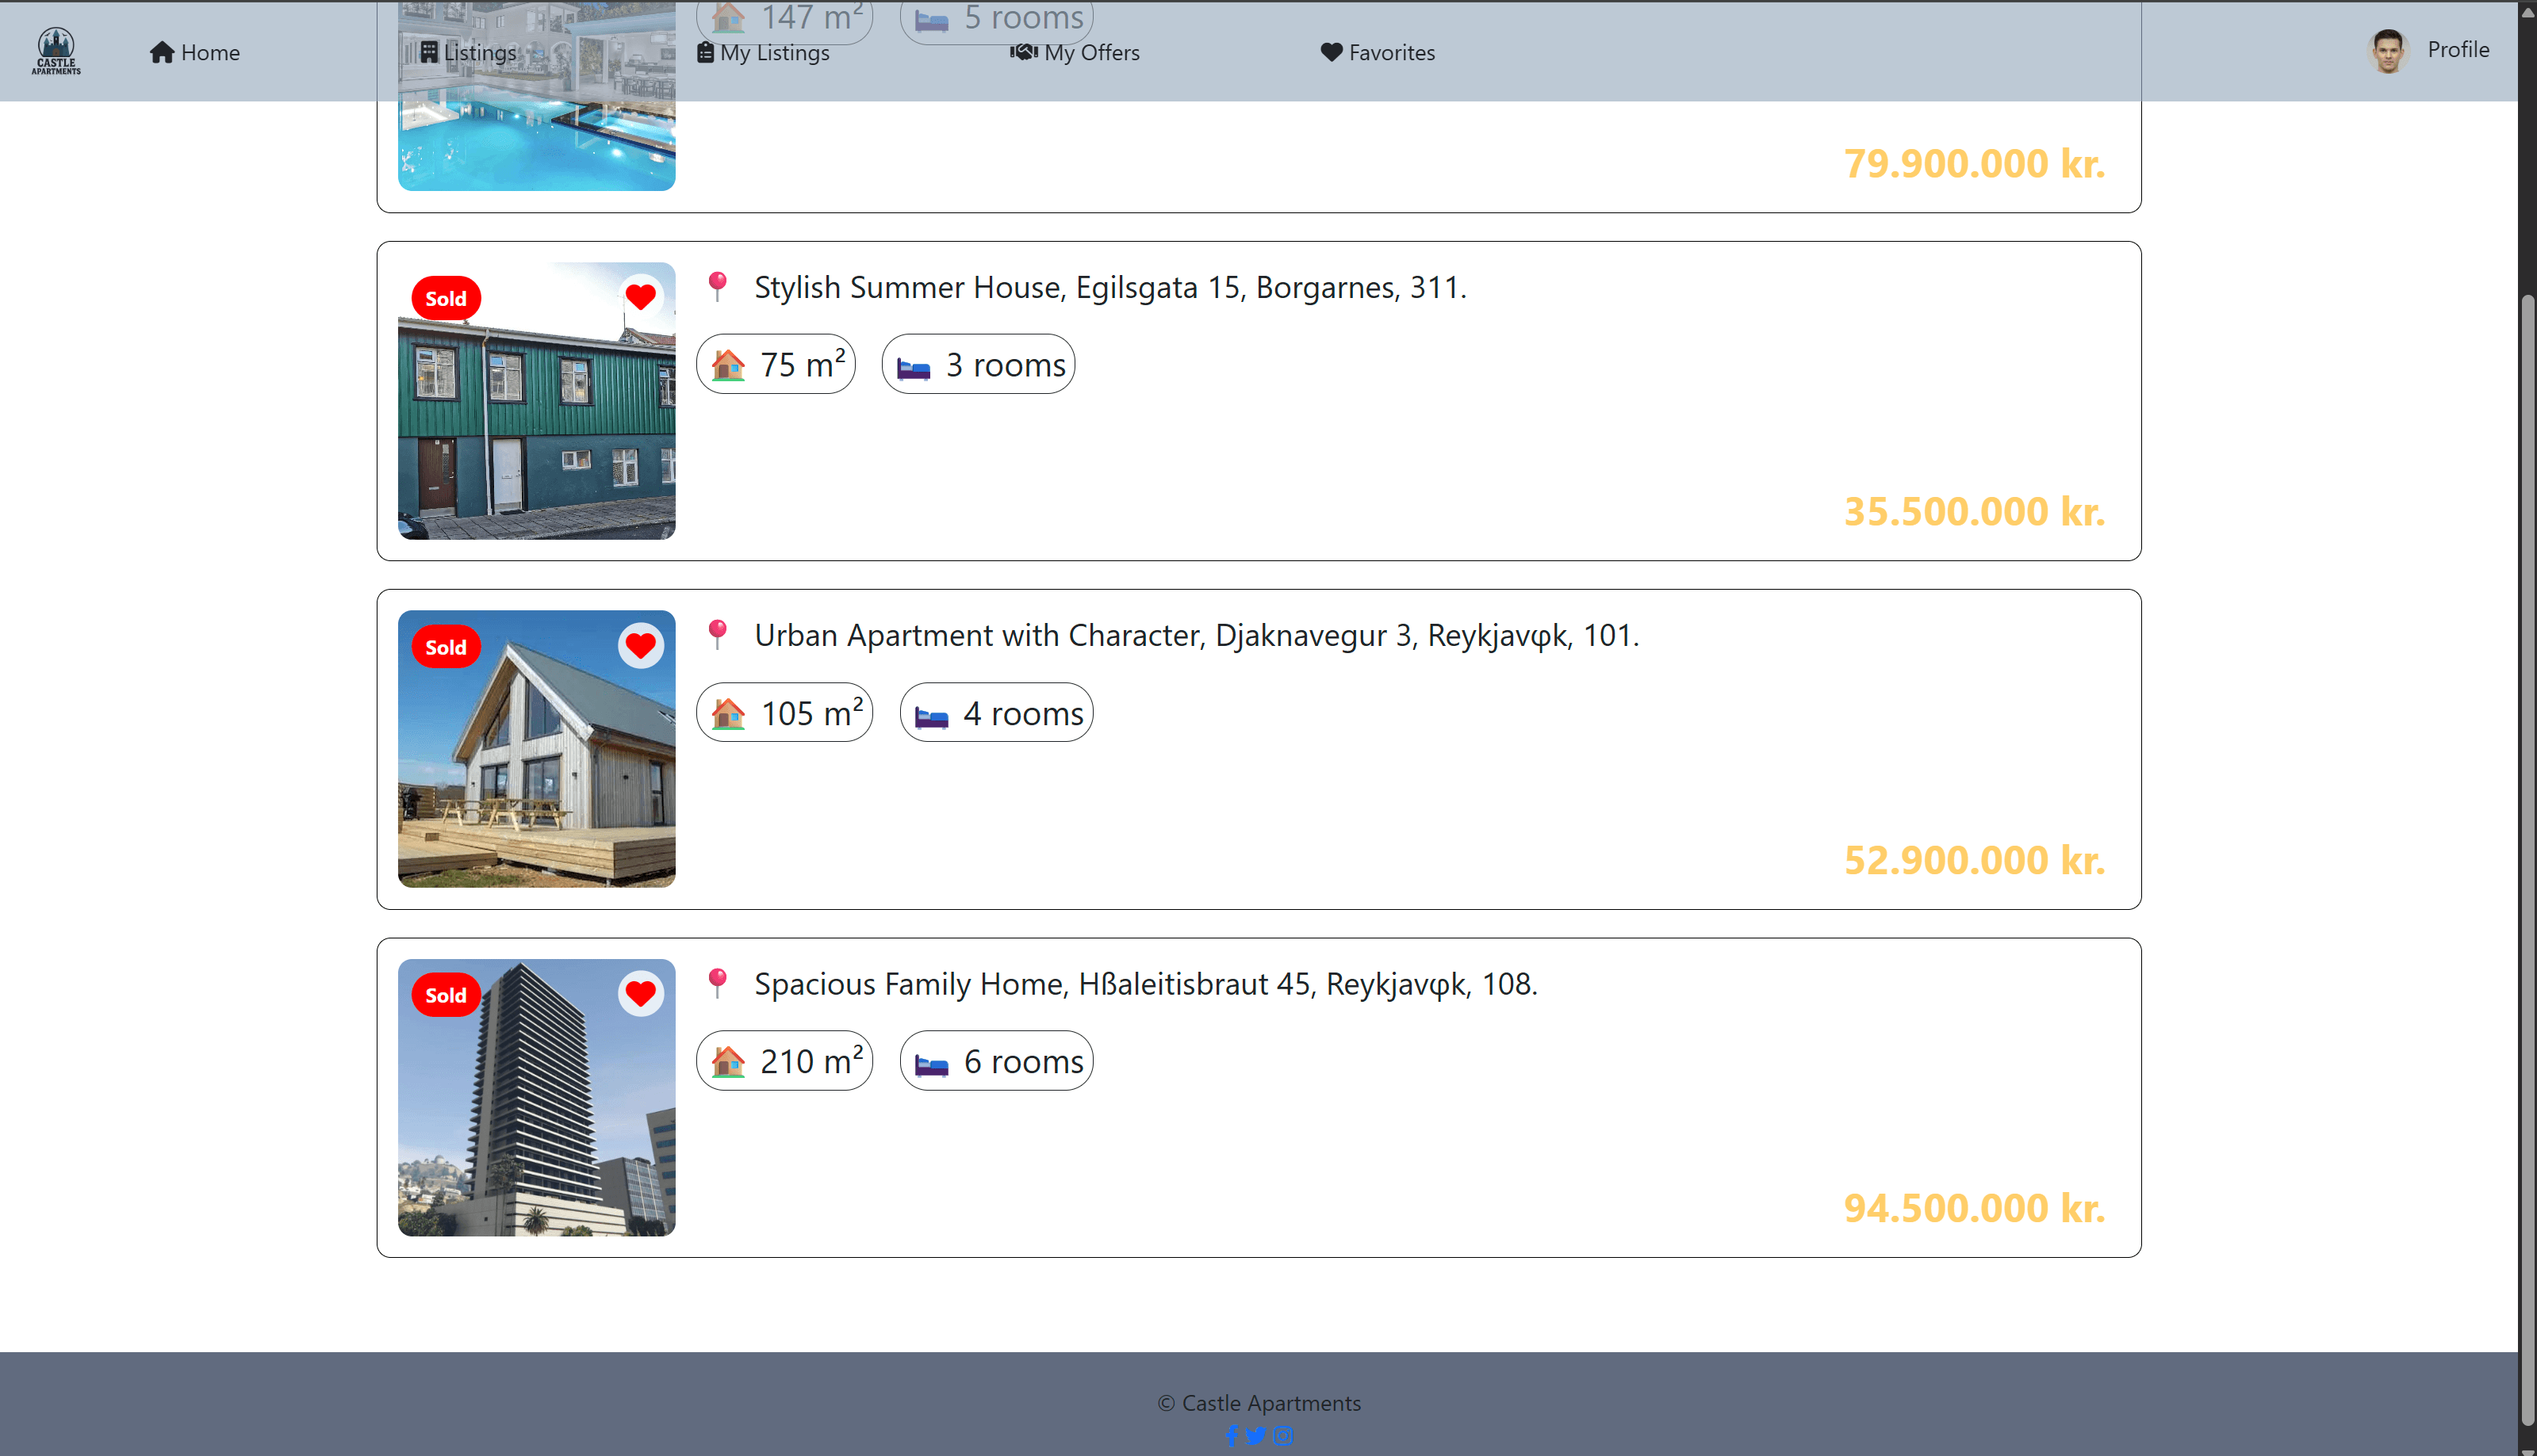Open My Listings page
The width and height of the screenshot is (2537, 1456).
click(763, 52)
